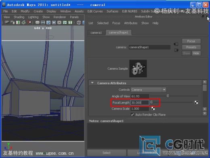Open the File menu
This screenshot has width=210, height=158.
pos(6,11)
